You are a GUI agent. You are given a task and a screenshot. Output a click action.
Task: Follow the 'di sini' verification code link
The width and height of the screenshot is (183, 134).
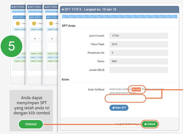[x=136, y=89]
